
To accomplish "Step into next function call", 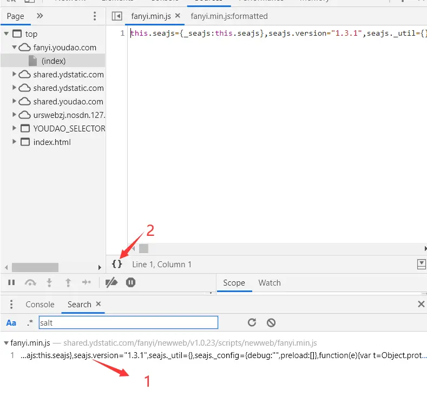I will 49,282.
